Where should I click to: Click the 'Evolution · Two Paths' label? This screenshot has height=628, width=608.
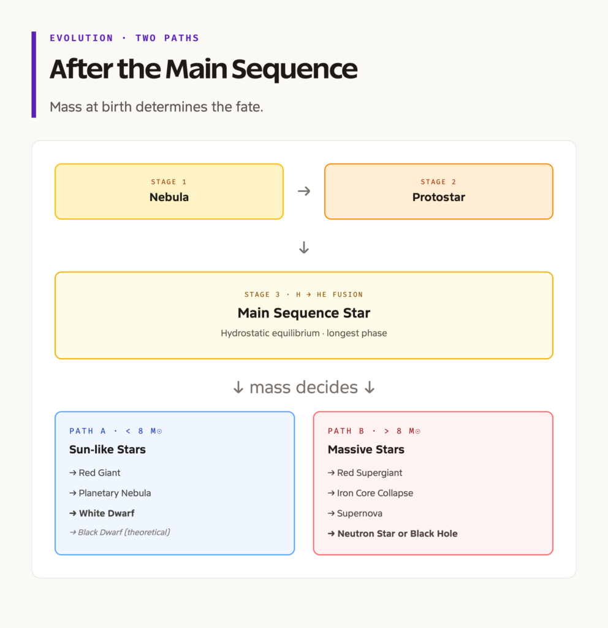pyautogui.click(x=124, y=38)
